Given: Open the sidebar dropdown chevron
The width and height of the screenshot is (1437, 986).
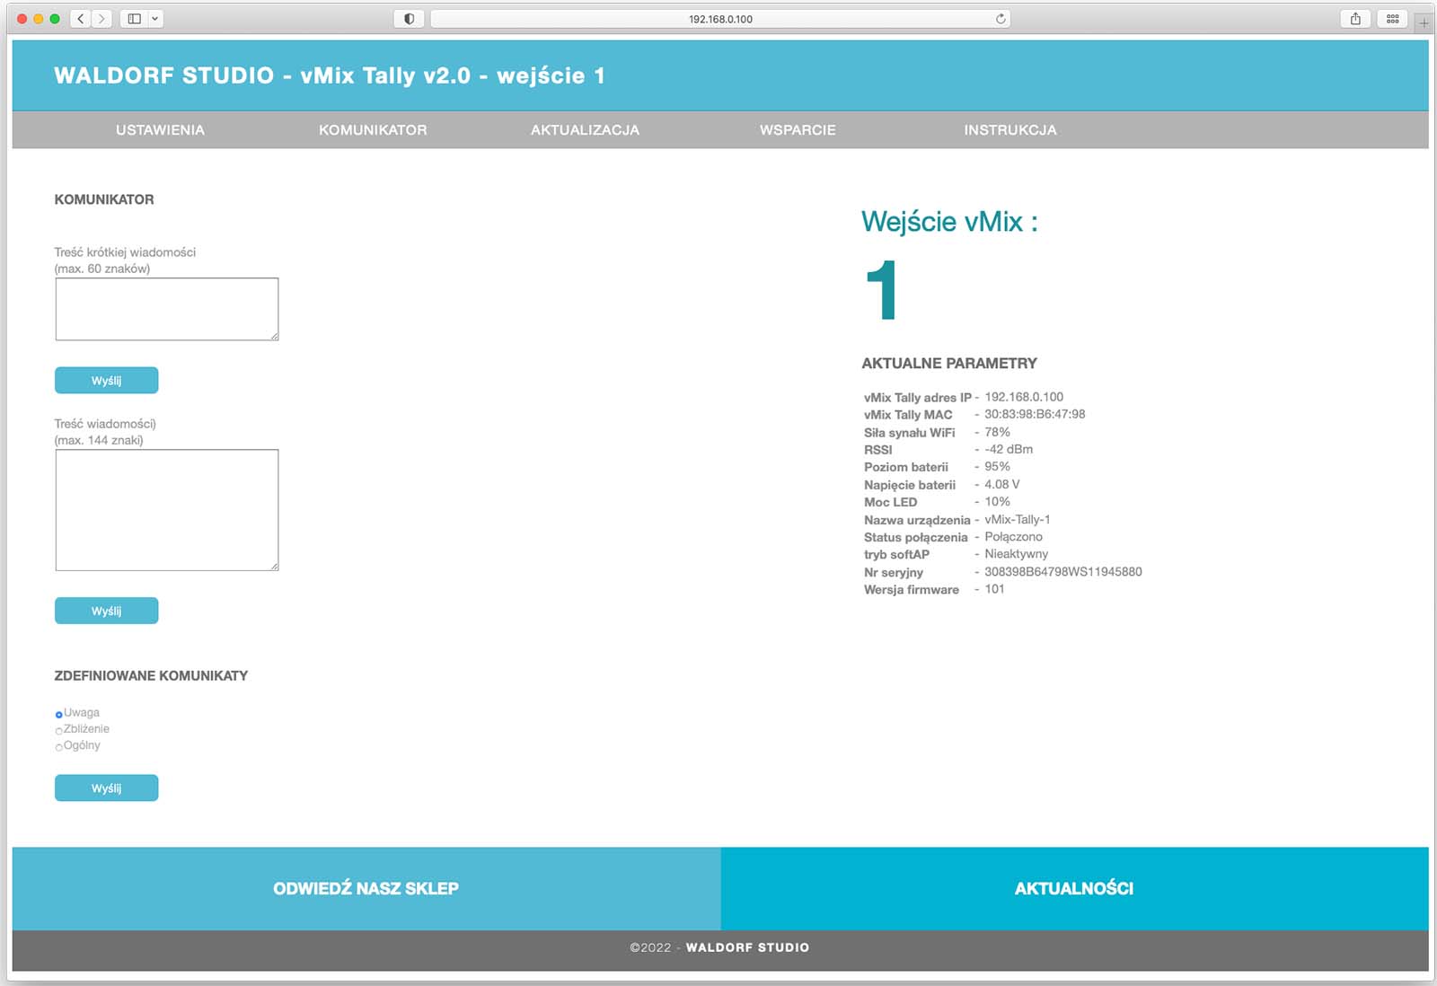Looking at the screenshot, I should click(155, 19).
